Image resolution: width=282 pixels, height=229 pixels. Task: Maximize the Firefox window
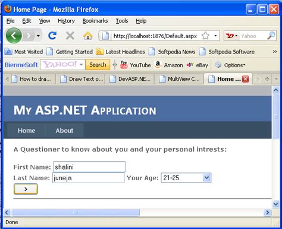pyautogui.click(x=262, y=10)
